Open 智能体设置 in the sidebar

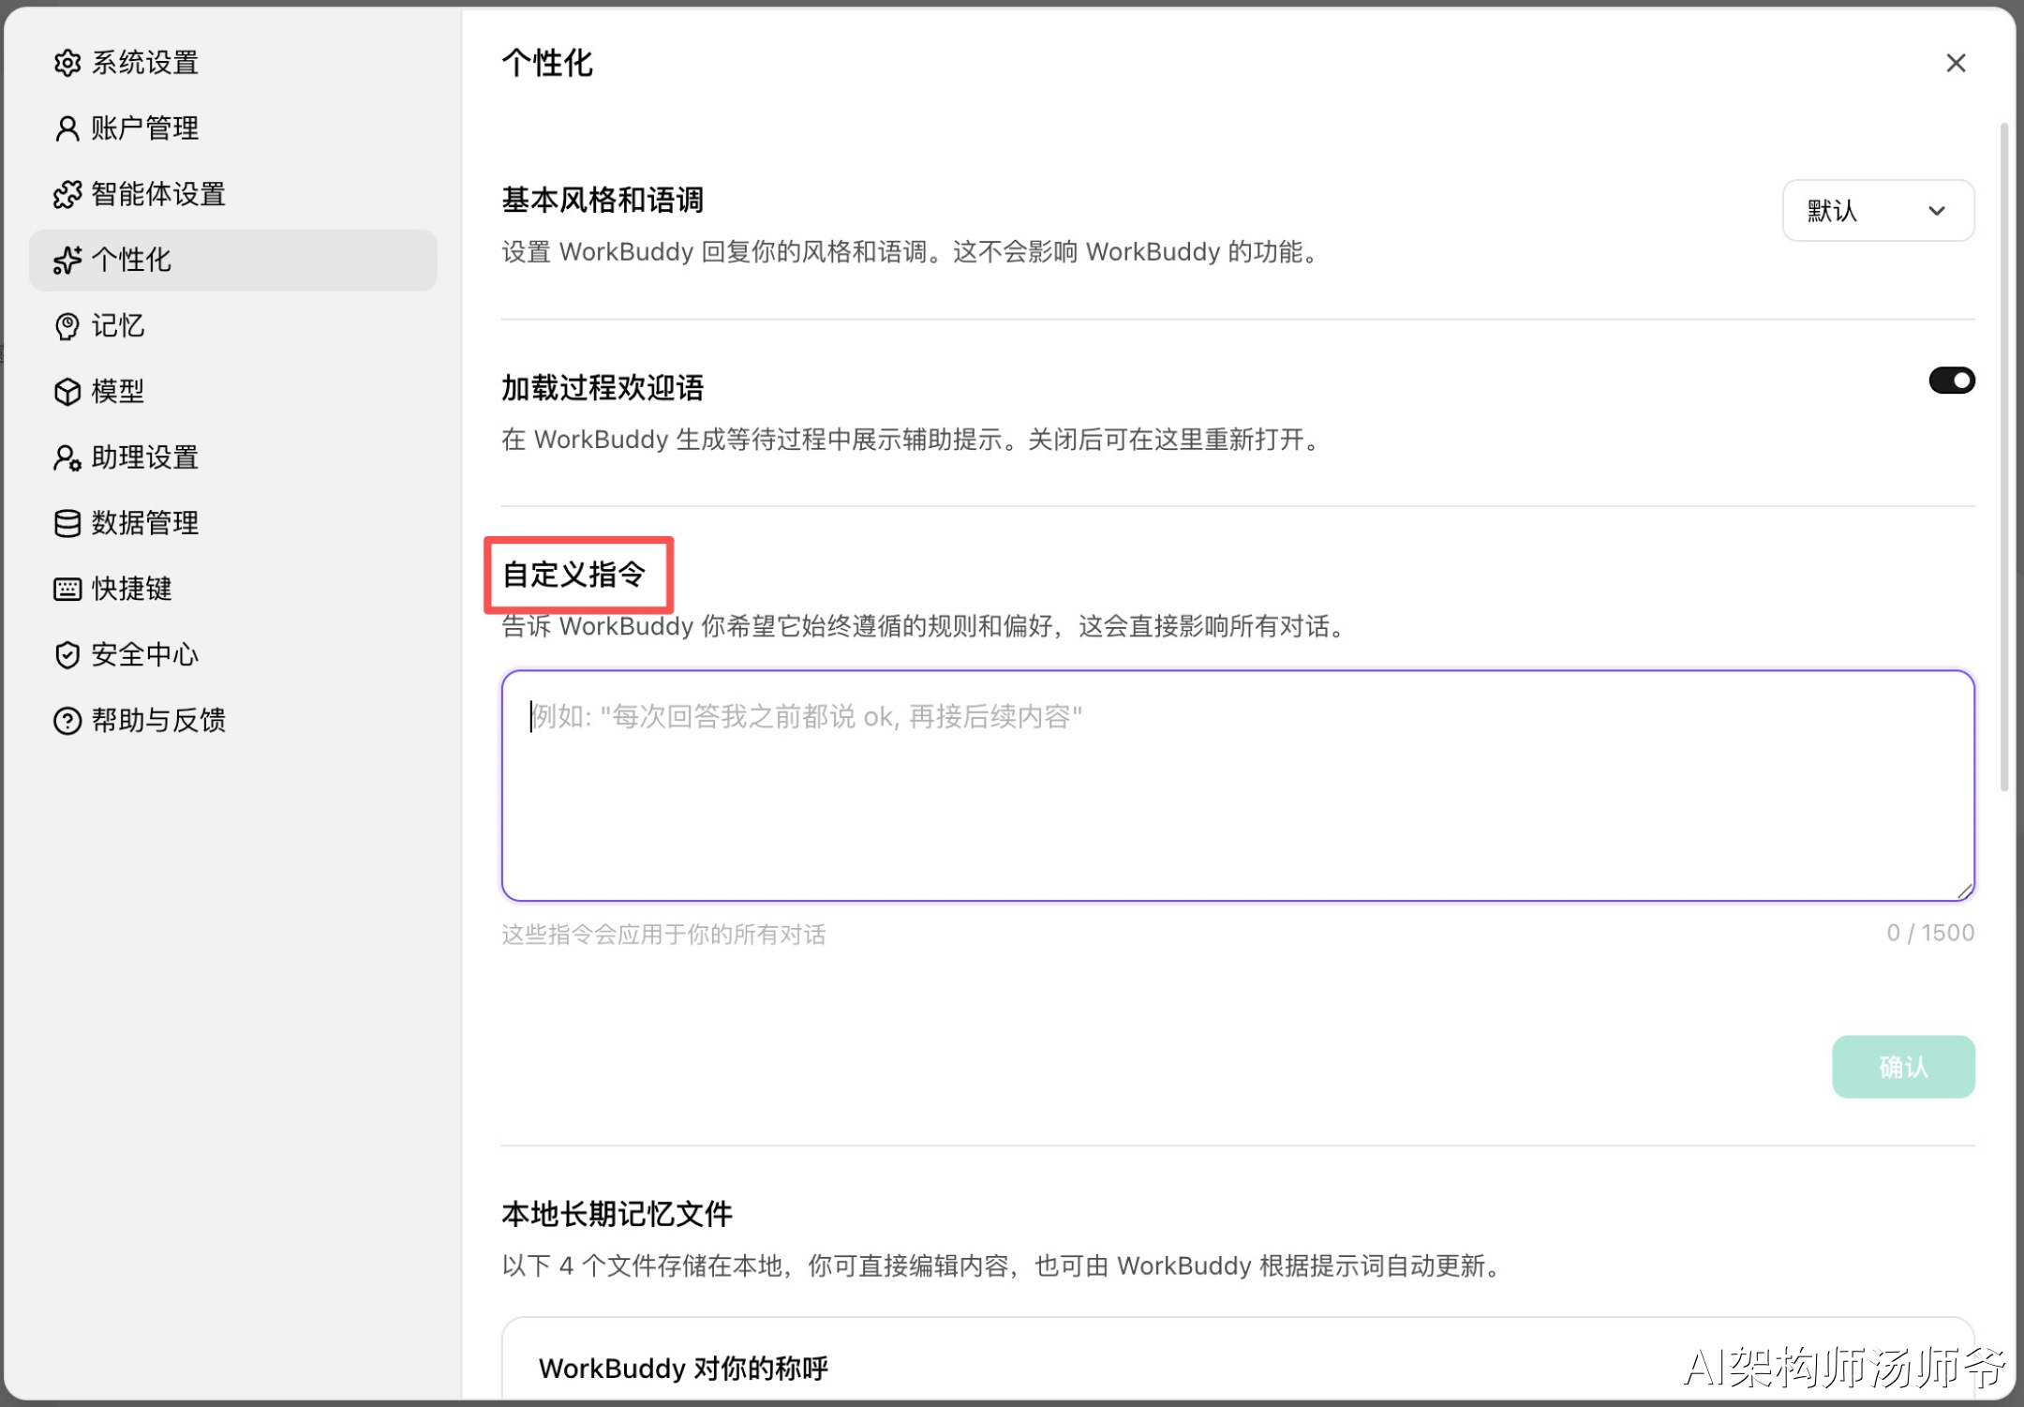coord(233,194)
